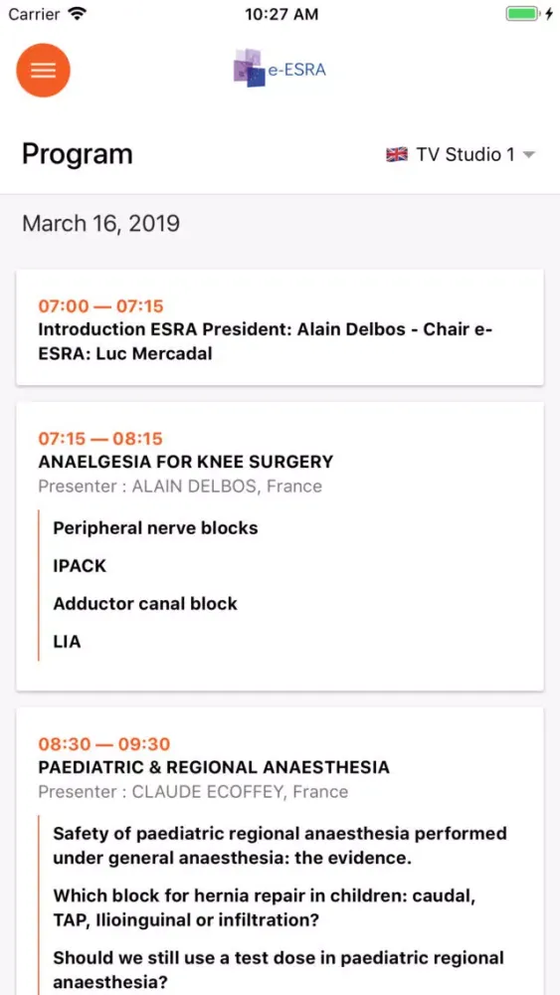Viewport: 560px width, 995px height.
Task: Open PAEDIATRIC & REGIONAL ANAESTHESIA session
Action: tap(214, 767)
